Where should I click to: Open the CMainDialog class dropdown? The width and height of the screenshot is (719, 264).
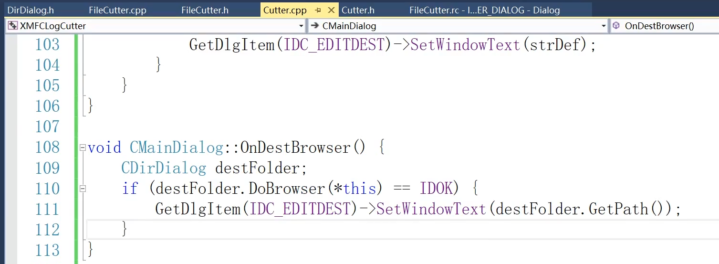click(x=458, y=26)
